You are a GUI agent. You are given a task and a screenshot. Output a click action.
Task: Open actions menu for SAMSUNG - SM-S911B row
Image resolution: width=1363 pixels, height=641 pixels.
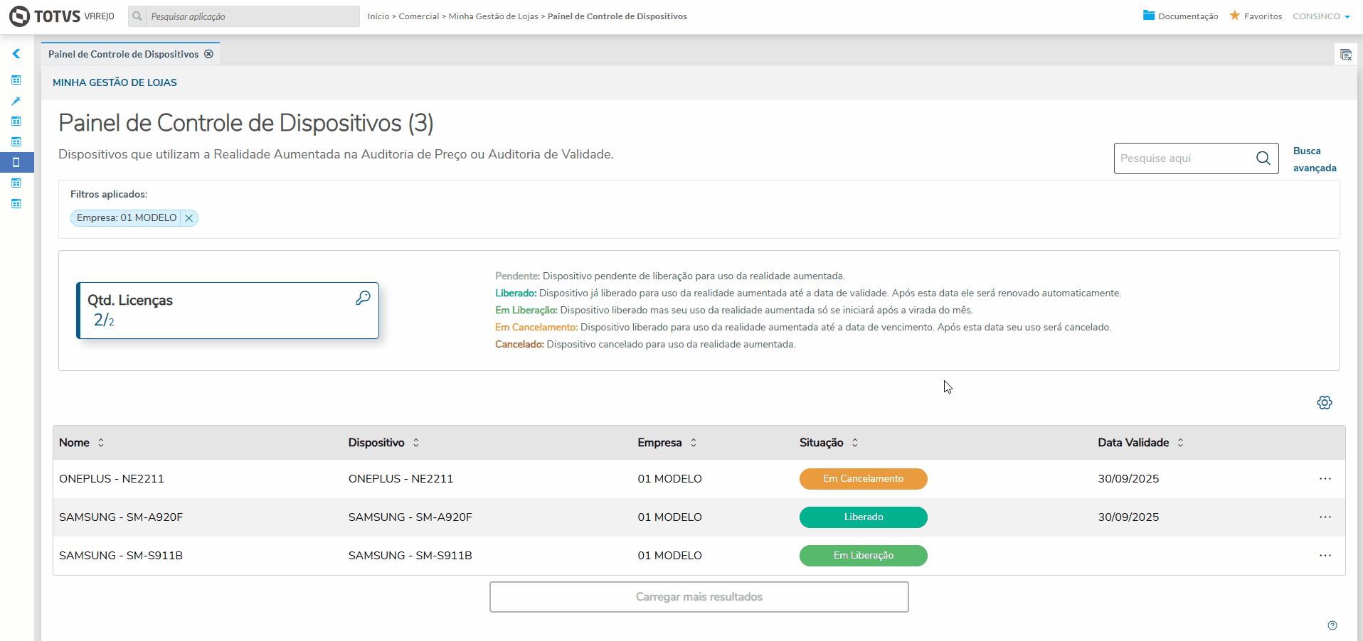click(1325, 556)
